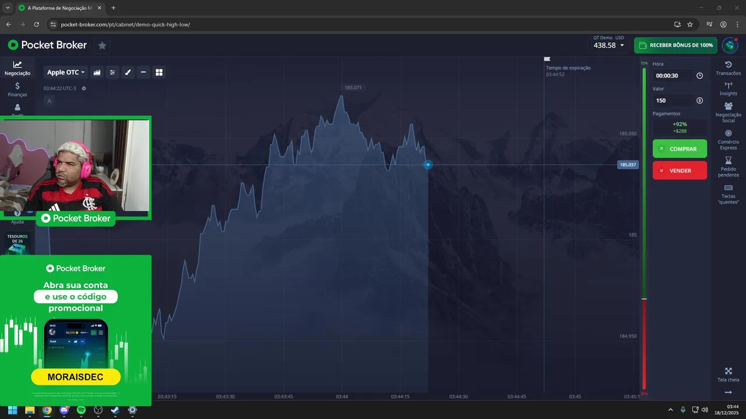
Task: Open a new browser tab
Action: (113, 8)
